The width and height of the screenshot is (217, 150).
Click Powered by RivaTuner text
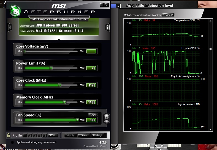[x=95, y=146]
